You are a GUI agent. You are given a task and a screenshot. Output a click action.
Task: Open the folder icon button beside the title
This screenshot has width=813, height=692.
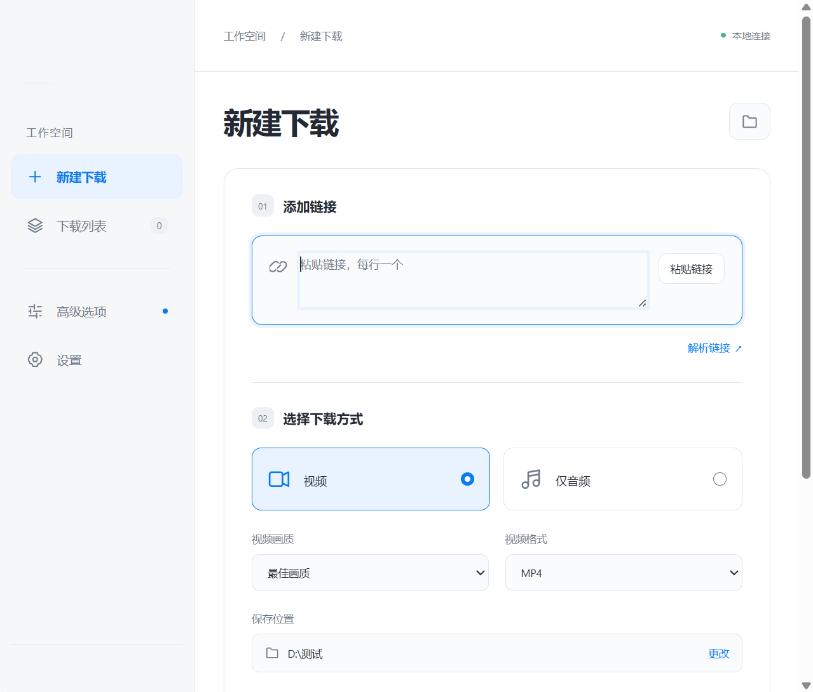[749, 121]
